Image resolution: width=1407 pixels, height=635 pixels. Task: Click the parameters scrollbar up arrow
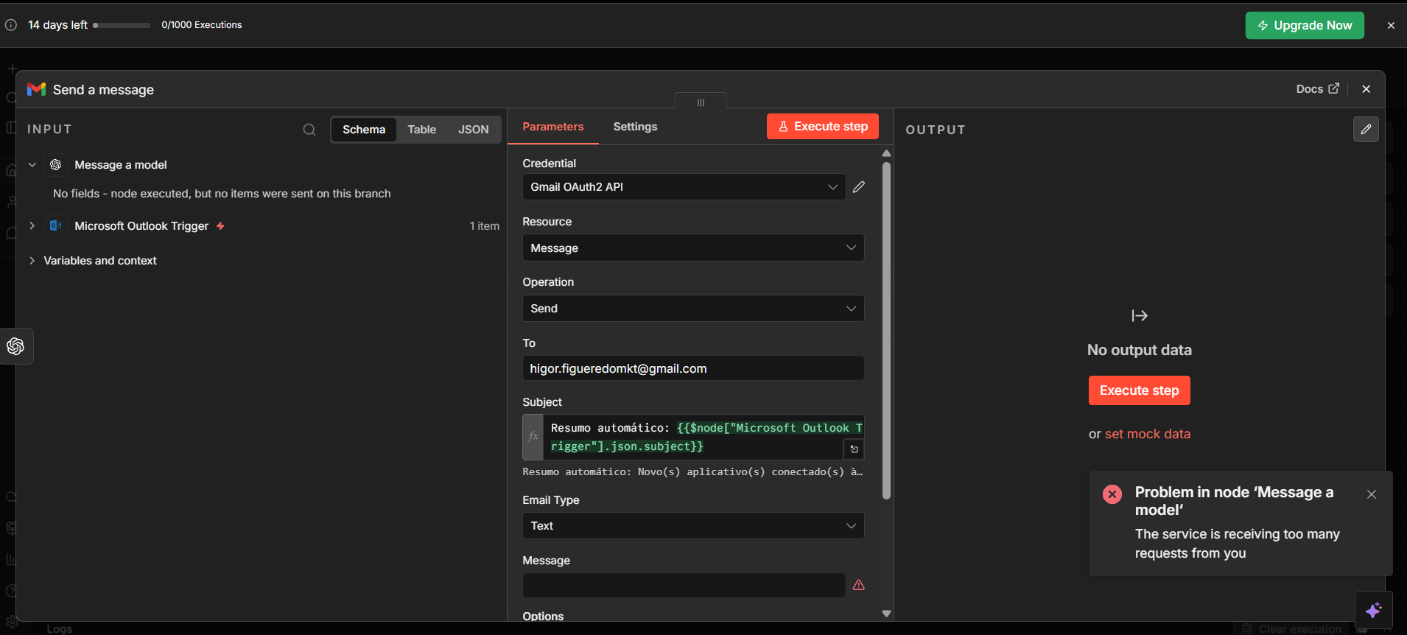886,153
